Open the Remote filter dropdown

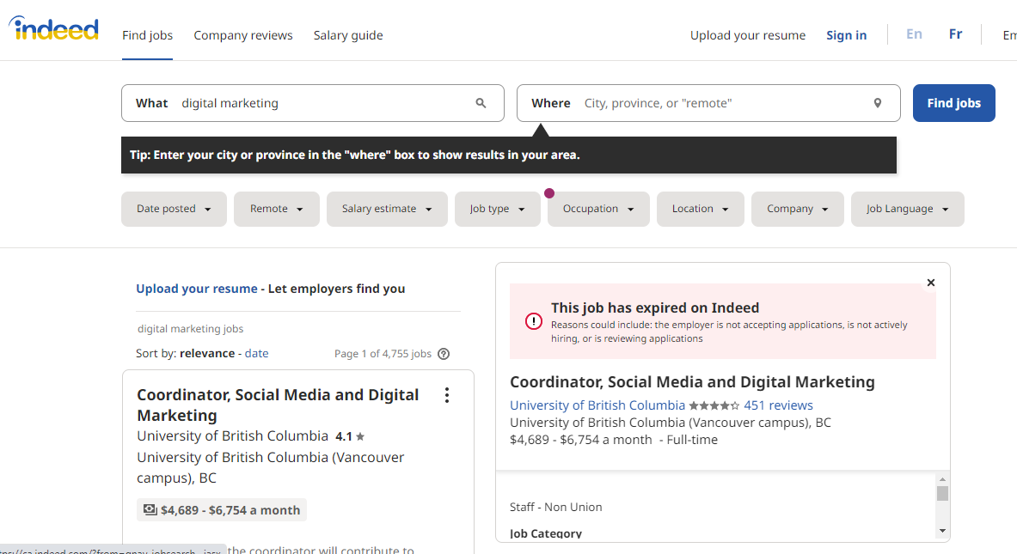click(276, 209)
